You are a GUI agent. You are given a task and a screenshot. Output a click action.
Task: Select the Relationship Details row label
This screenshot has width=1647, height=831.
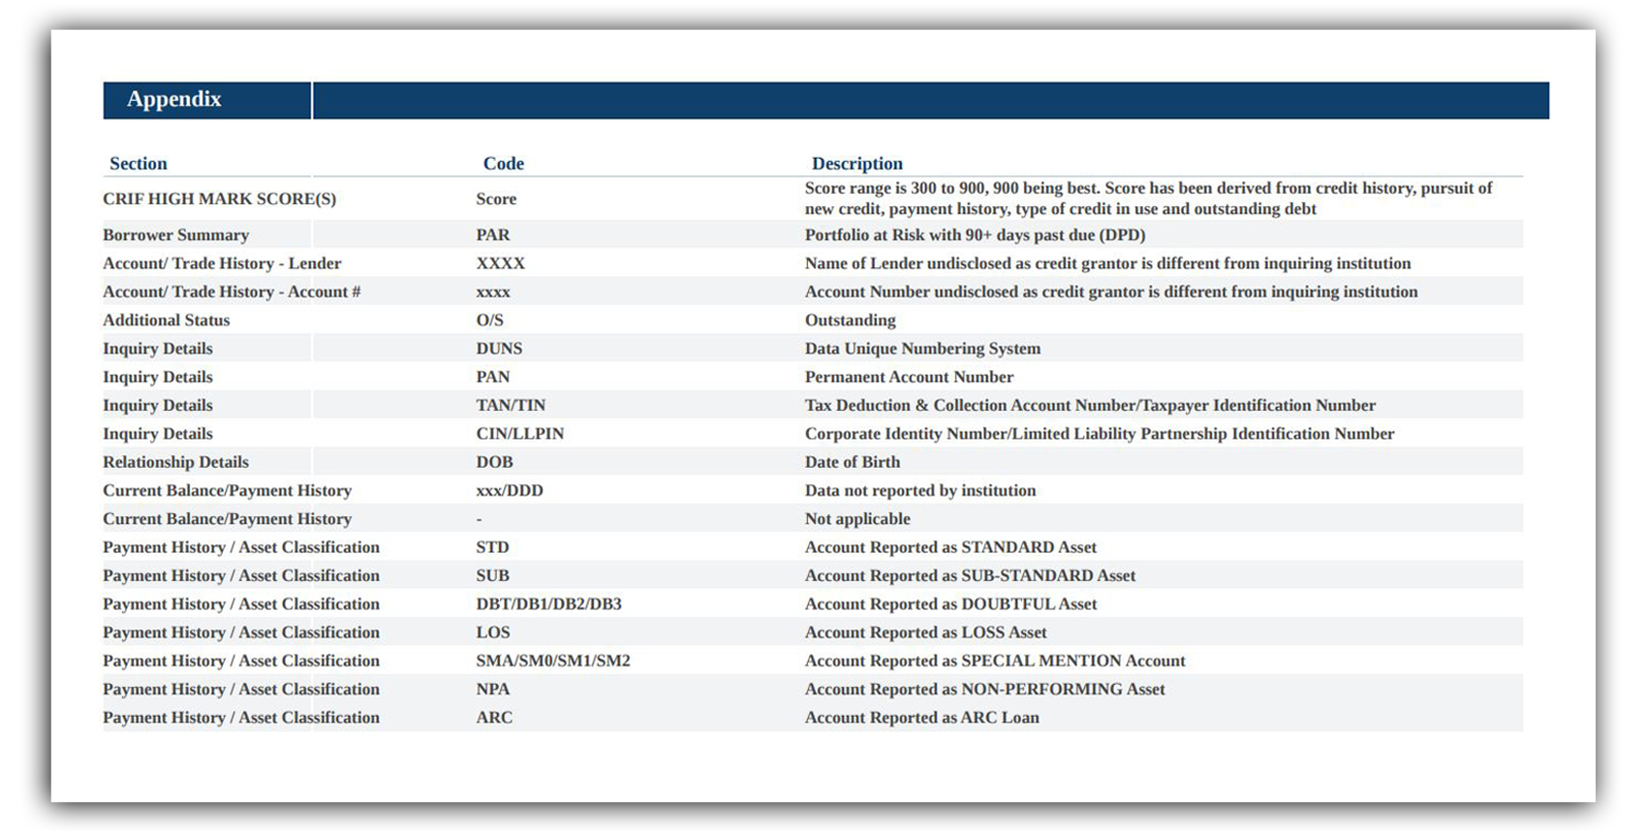[175, 462]
